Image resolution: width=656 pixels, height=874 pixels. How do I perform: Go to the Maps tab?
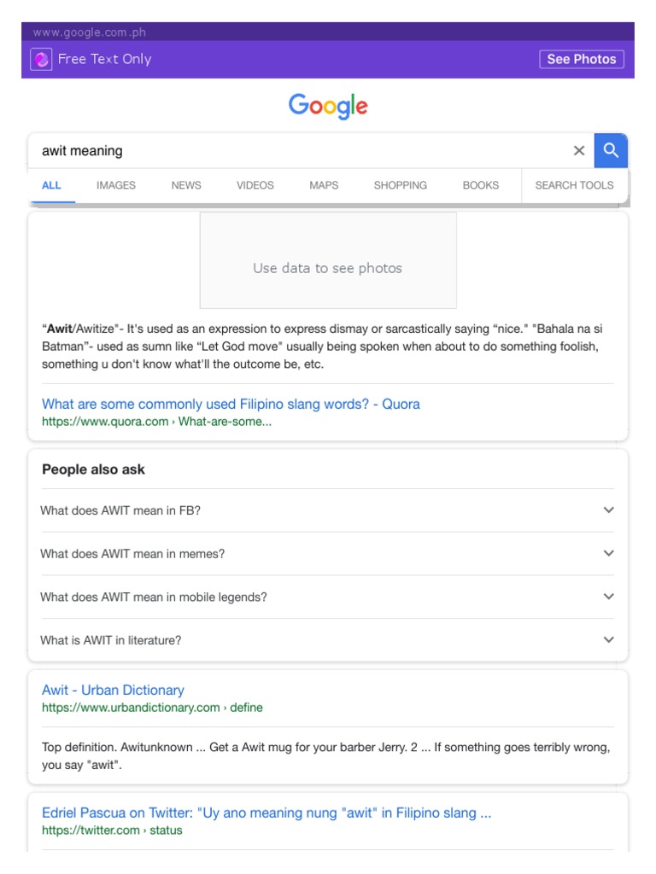[x=324, y=185]
